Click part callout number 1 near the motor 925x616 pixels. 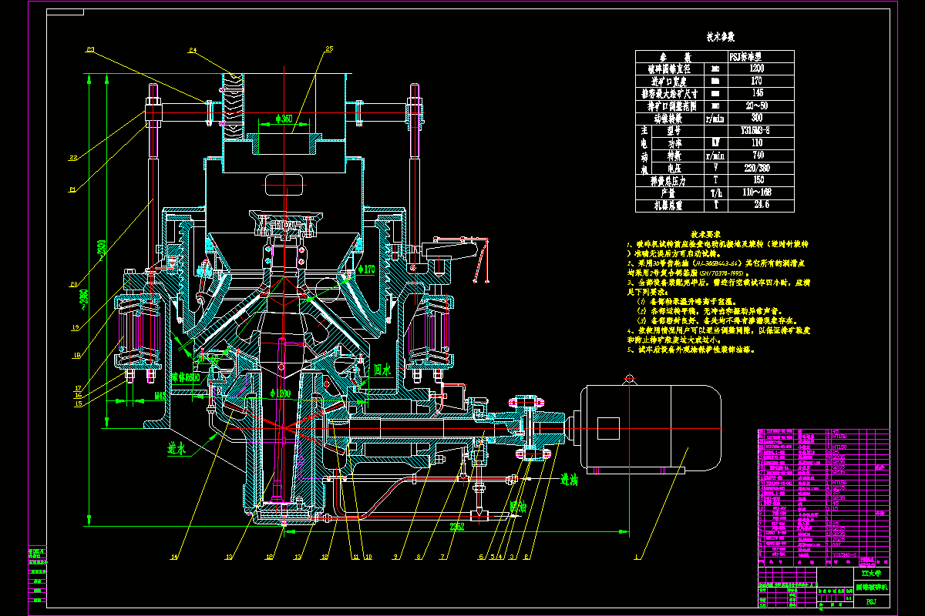click(637, 555)
